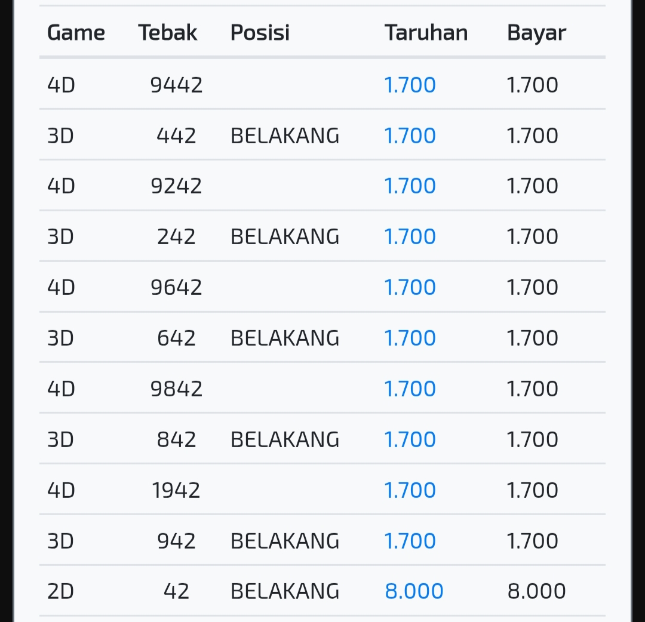
Task: Open the blue 1.700 bet for 3D 442
Action: point(410,136)
